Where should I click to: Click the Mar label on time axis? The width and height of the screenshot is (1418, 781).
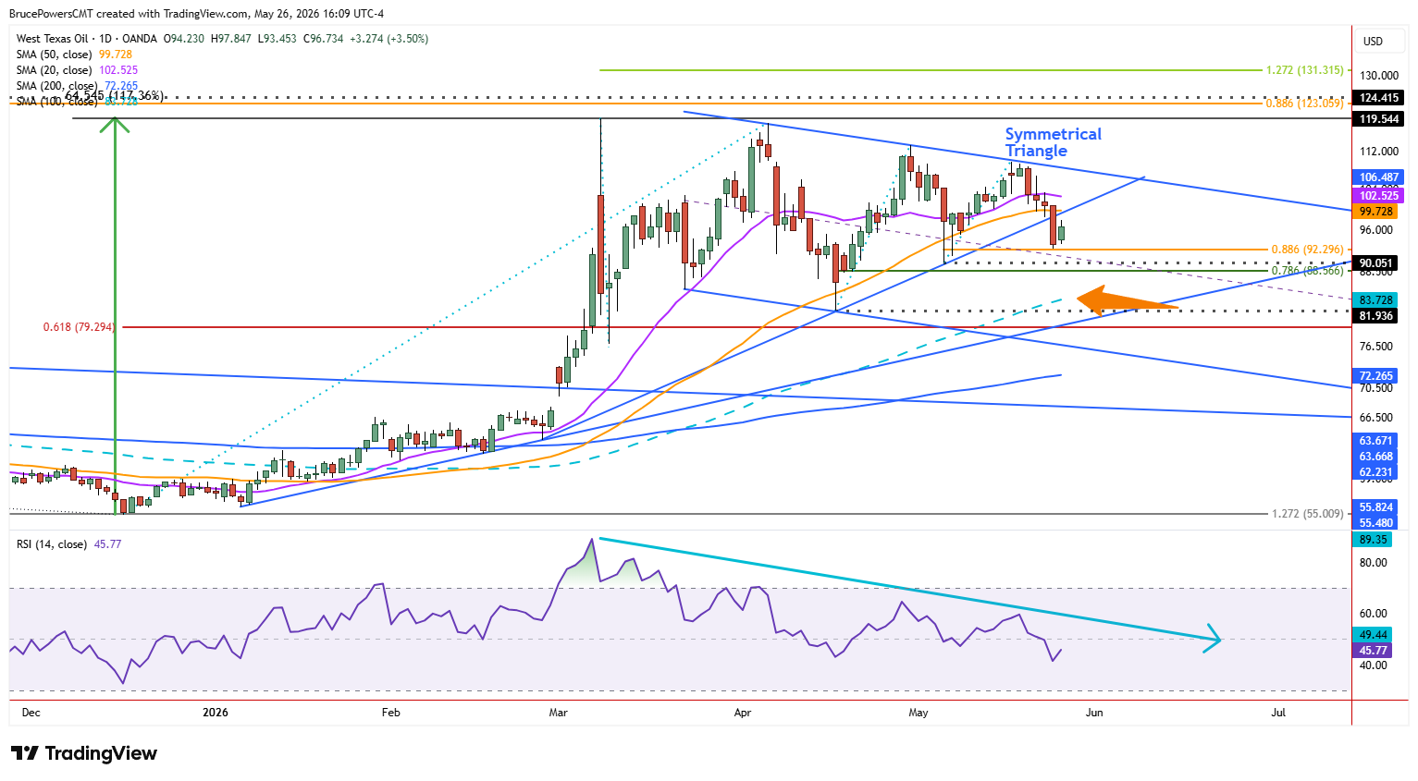(x=558, y=713)
